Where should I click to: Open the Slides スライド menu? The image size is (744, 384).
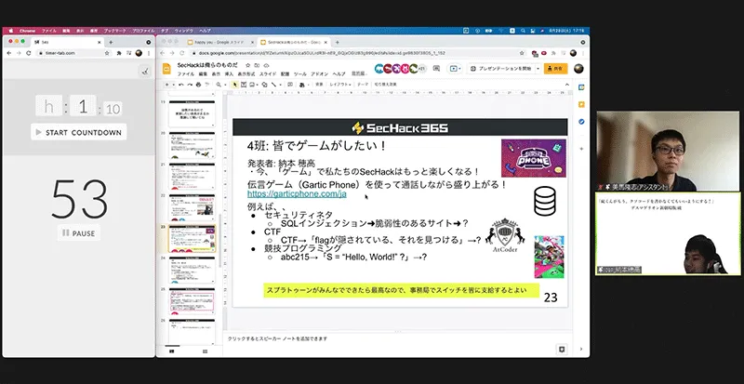coord(268,74)
